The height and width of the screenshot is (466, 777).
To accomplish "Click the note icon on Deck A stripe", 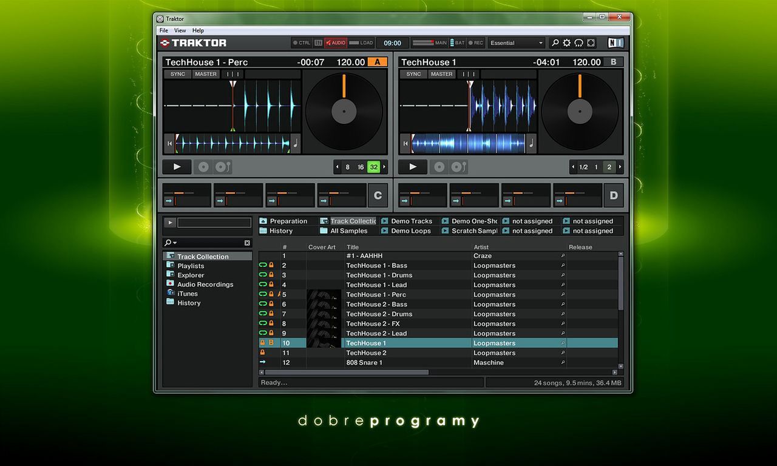I will tap(296, 144).
